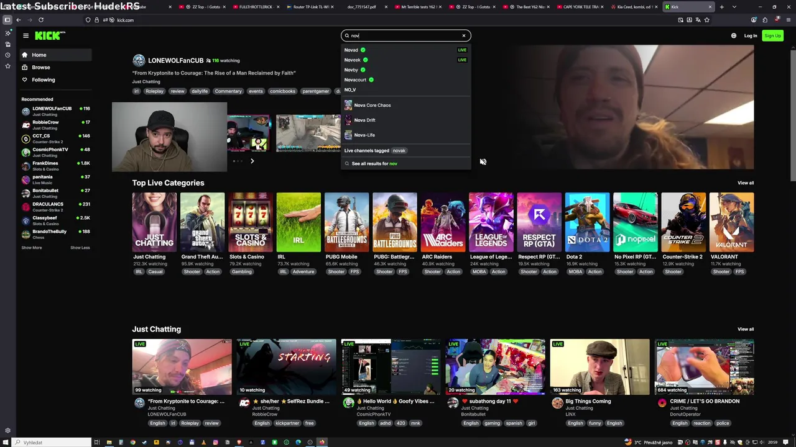Click the Commentary tag on featured stream
This screenshot has width=796, height=447.
pyautogui.click(x=228, y=91)
